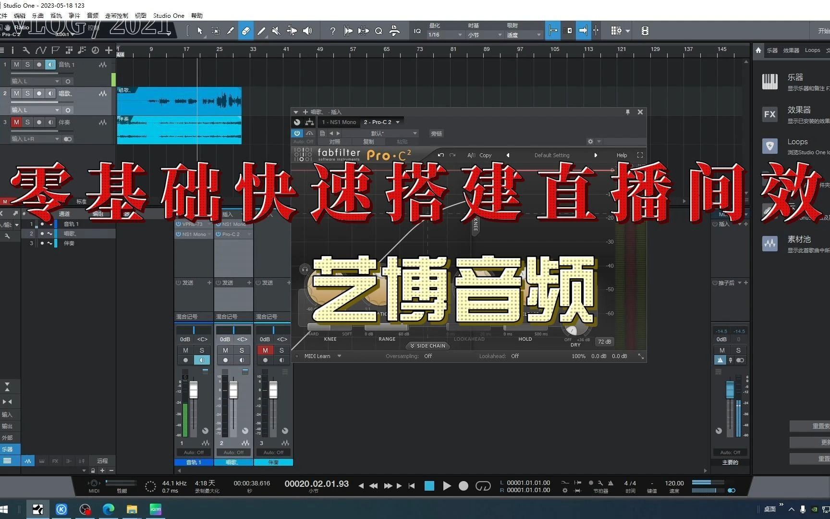Select the Paint (pencil) tool
This screenshot has height=519, width=830.
pyautogui.click(x=261, y=31)
